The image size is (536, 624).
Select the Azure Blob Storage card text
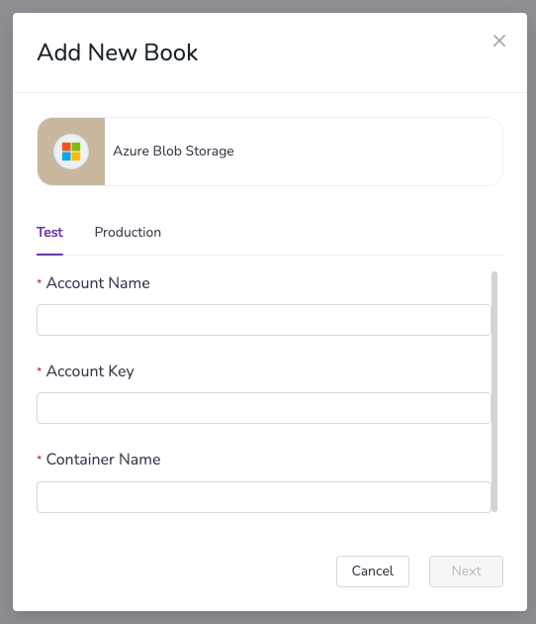pos(173,152)
